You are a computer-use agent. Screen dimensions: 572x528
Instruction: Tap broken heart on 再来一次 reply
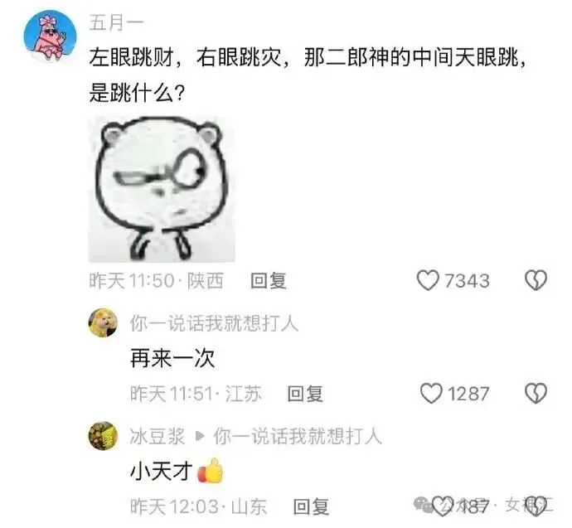pyautogui.click(x=536, y=394)
